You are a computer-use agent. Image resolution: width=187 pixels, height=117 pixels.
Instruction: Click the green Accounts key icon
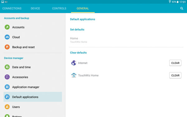(7, 27)
